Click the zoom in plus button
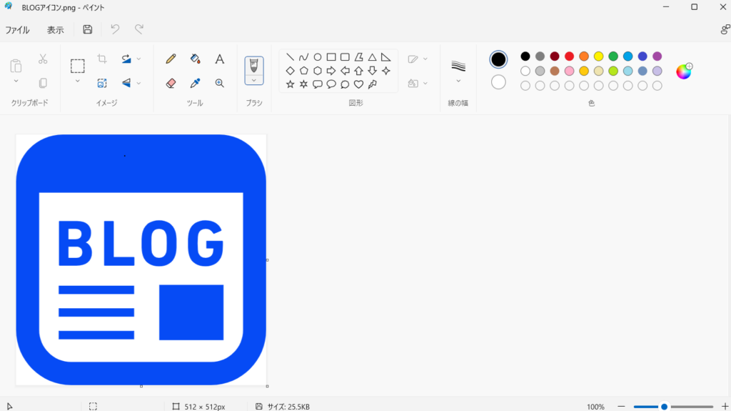 coord(725,407)
